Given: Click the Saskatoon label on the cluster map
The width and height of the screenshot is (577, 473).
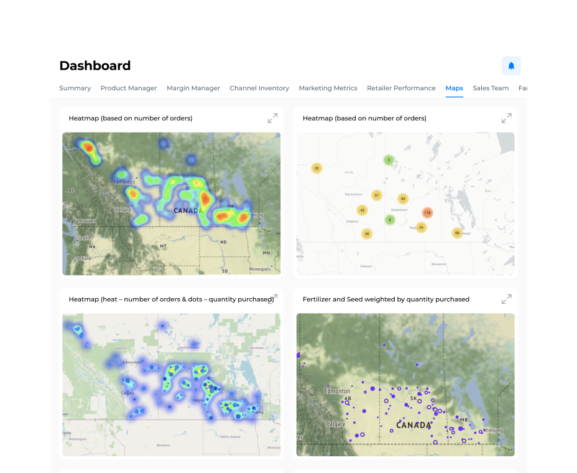Looking at the screenshot, I should pyautogui.click(x=399, y=210).
